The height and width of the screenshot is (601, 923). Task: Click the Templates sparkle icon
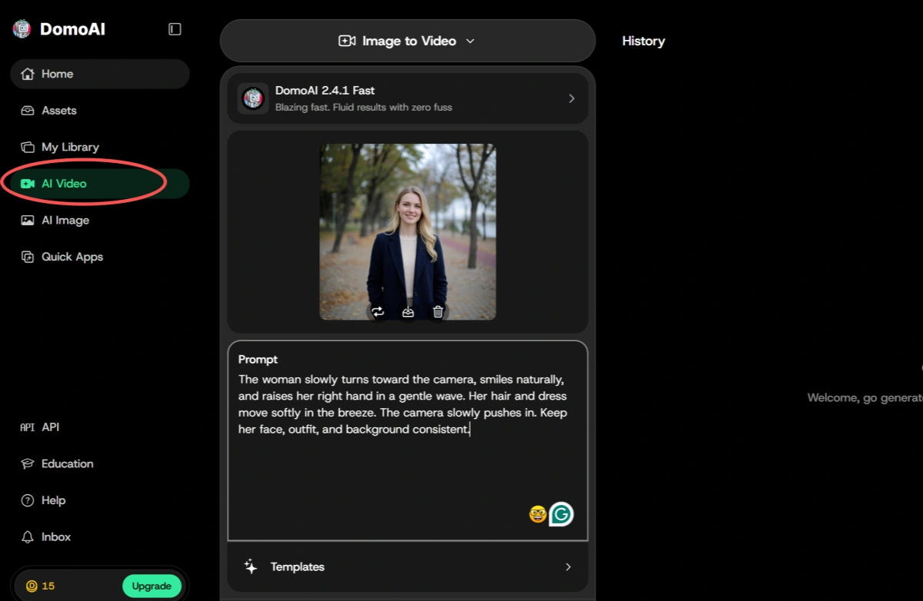pyautogui.click(x=251, y=567)
